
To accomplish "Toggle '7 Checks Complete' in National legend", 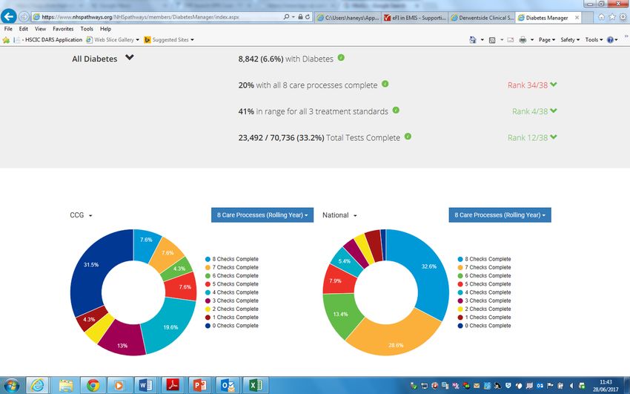I will (x=485, y=267).
